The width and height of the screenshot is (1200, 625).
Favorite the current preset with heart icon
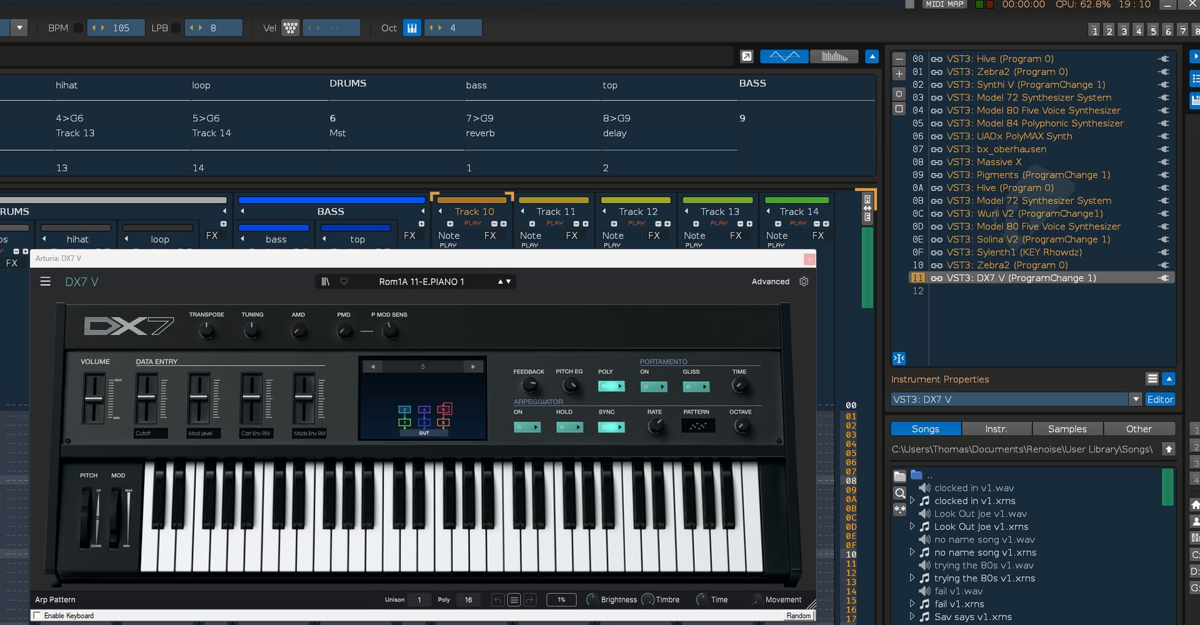point(344,282)
